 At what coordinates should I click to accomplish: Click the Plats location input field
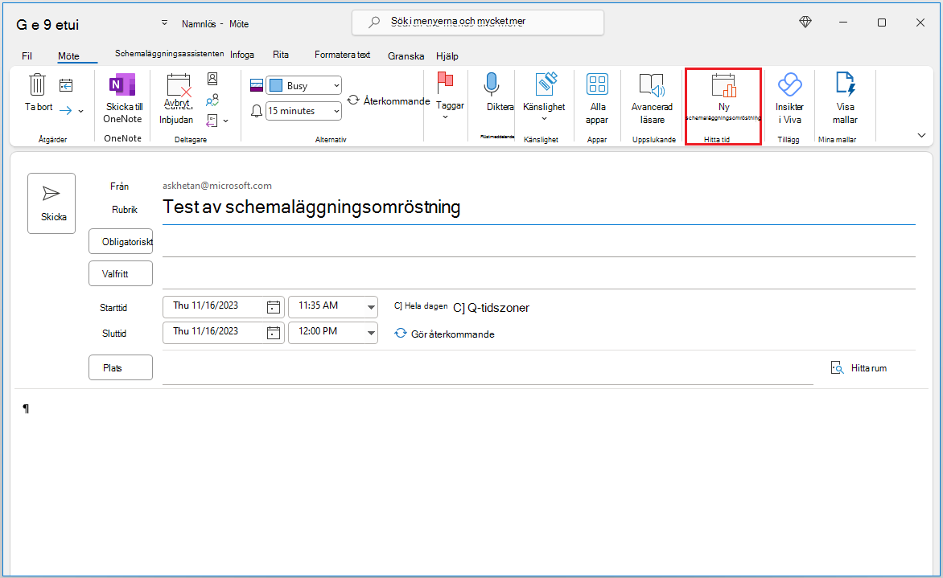pos(487,368)
